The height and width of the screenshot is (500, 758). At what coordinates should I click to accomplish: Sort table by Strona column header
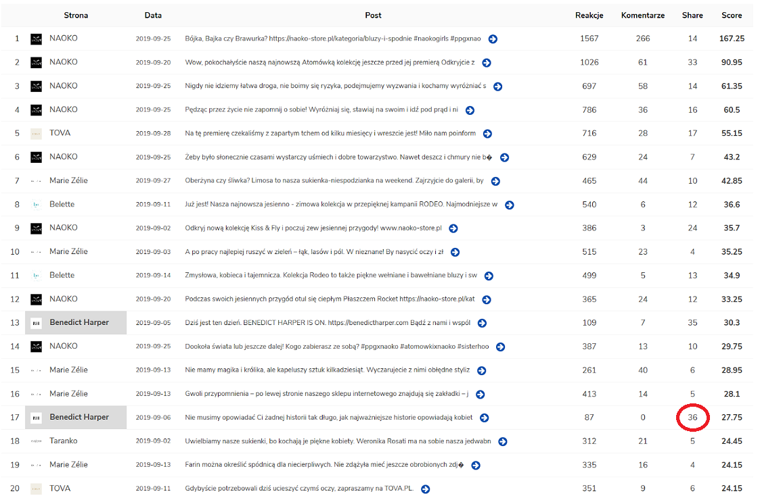pyautogui.click(x=76, y=16)
